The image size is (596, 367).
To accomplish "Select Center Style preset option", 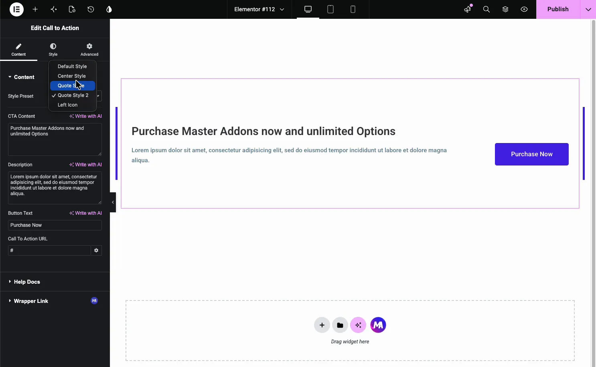I will tap(73, 76).
